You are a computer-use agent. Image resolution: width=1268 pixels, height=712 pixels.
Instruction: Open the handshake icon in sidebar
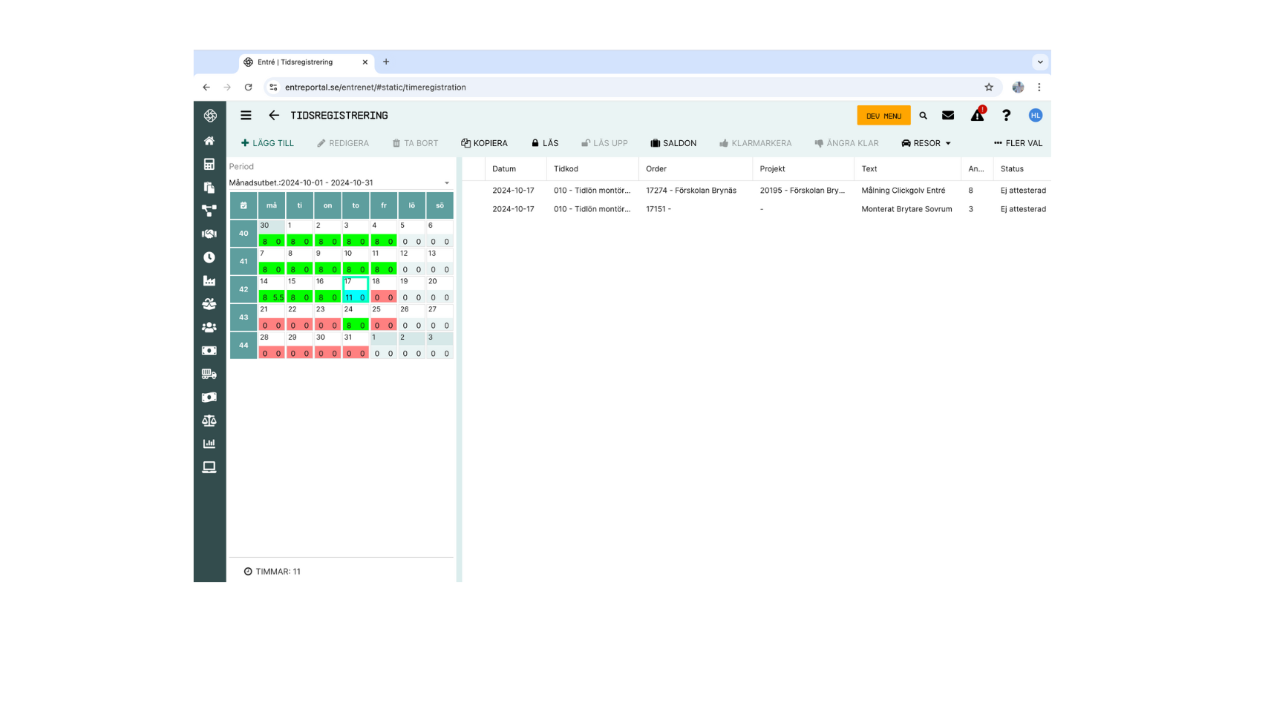[209, 234]
